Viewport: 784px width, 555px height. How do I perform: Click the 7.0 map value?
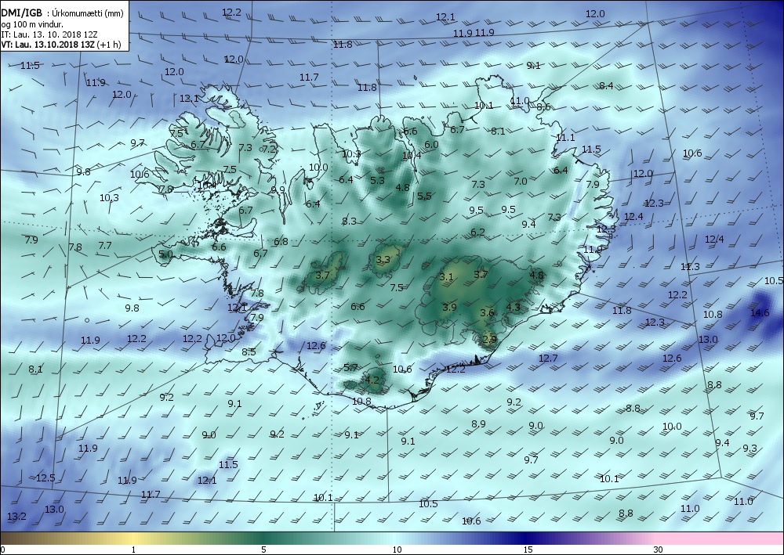tap(521, 181)
